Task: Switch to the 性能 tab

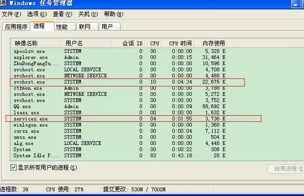Action: [64, 27]
